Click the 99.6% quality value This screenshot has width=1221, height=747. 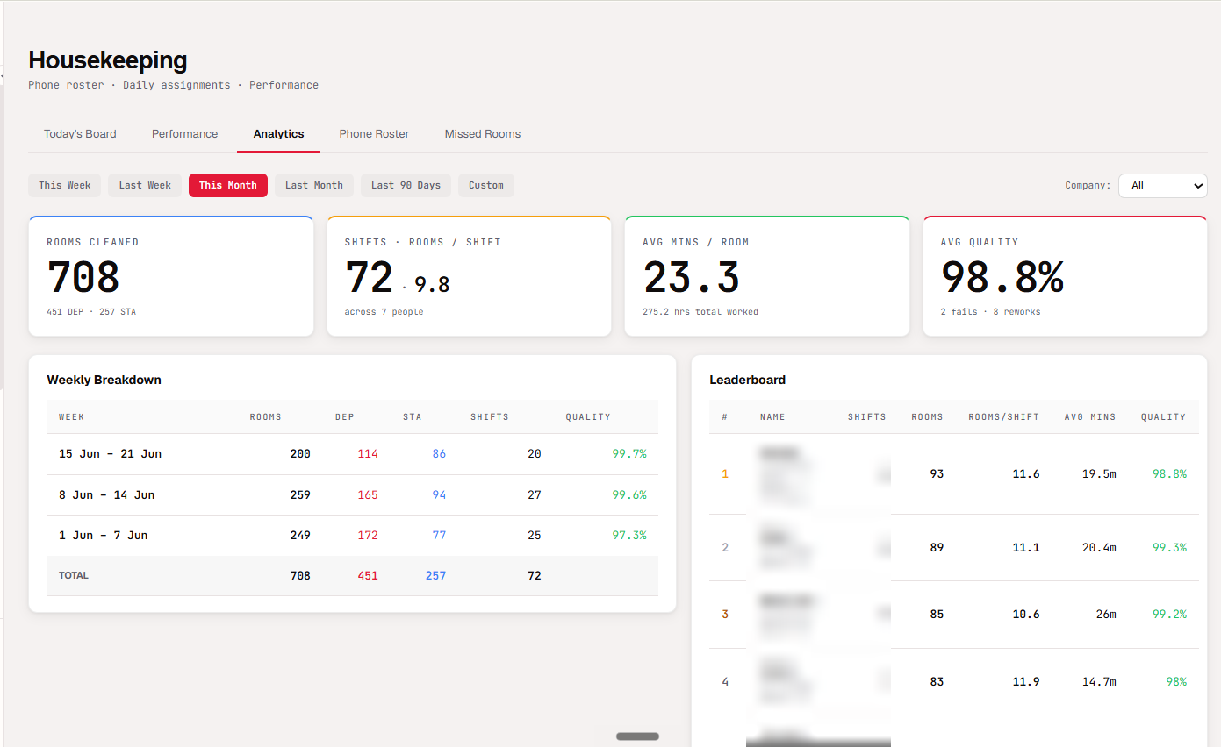coord(629,494)
